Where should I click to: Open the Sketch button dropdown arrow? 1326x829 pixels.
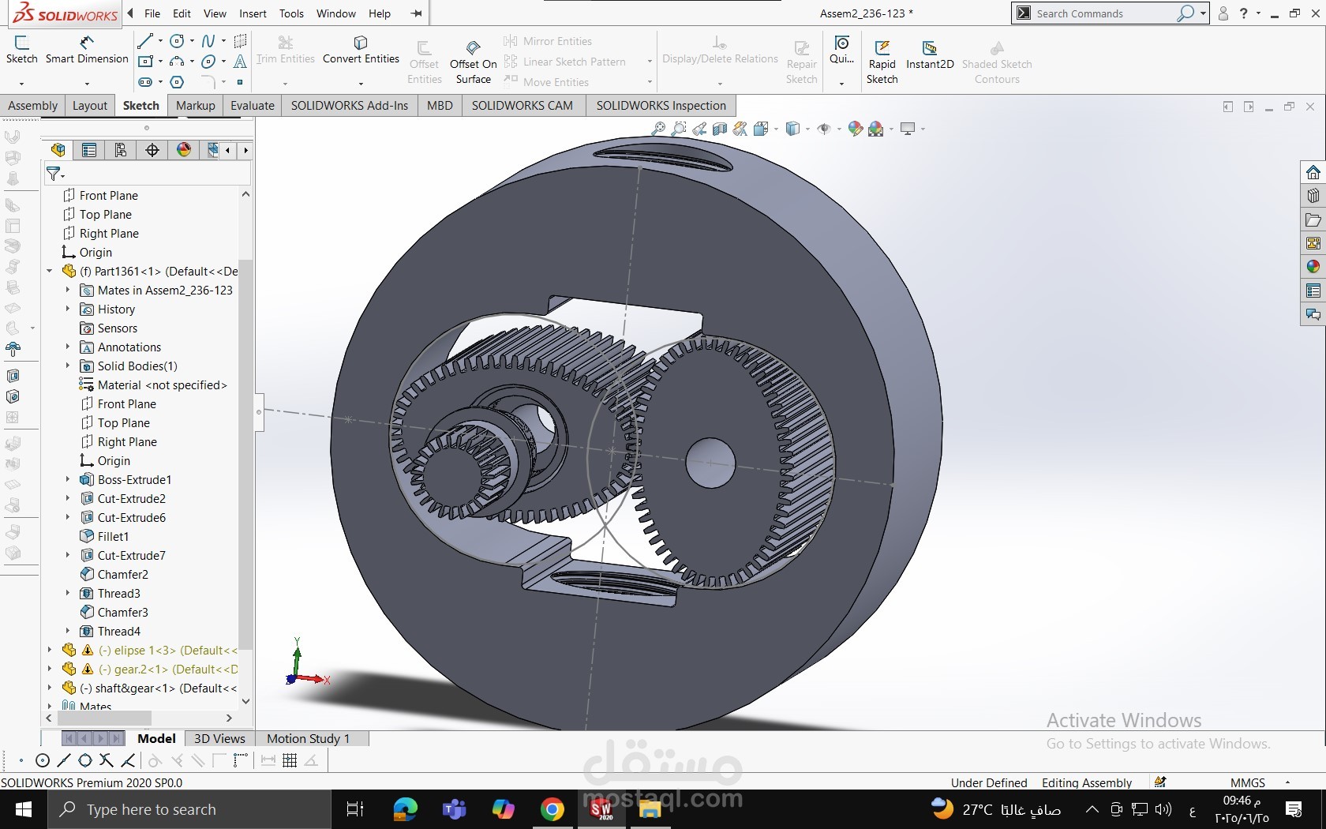coord(21,82)
